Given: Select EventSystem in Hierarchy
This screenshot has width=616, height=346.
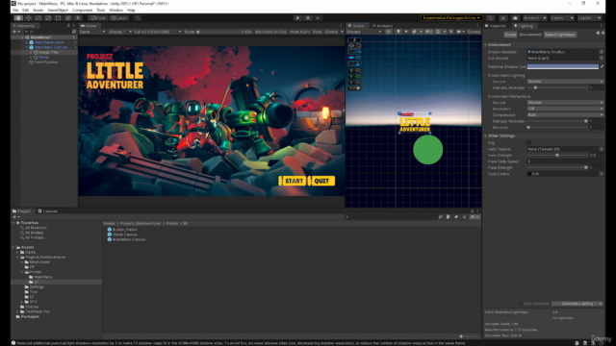Looking at the screenshot, I should [x=46, y=62].
